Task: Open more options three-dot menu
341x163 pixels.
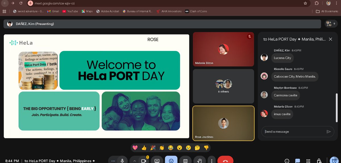Action: 212,160
